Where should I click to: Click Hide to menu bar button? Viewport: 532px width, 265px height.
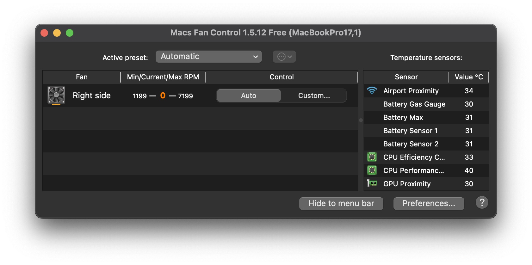[x=341, y=203]
